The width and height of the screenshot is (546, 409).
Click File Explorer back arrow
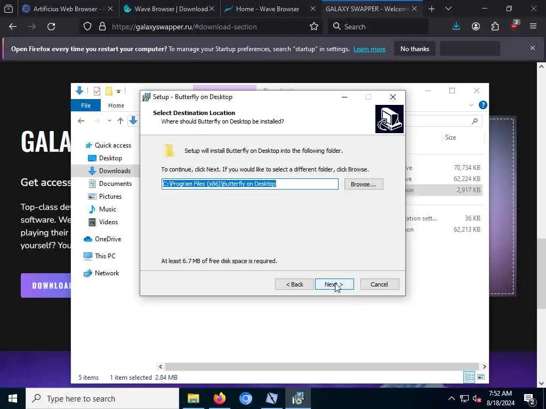[x=81, y=121]
